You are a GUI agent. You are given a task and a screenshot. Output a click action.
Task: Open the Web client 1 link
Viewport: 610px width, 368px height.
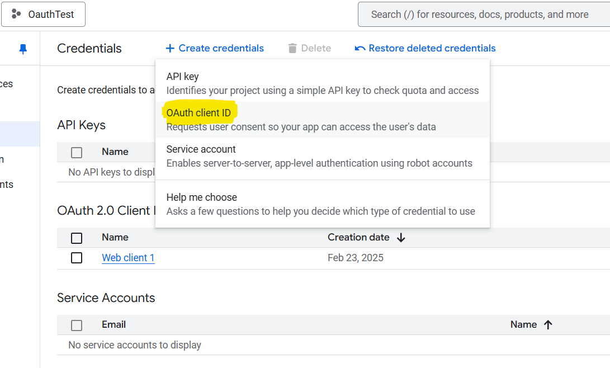128,258
